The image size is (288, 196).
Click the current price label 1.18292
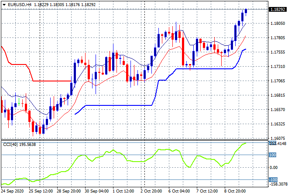tap(278, 9)
